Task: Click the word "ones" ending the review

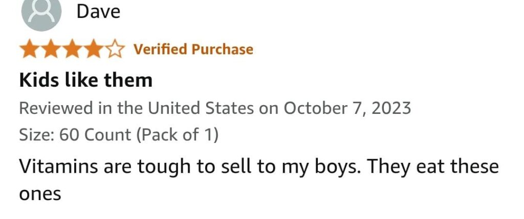Action: 40,194
